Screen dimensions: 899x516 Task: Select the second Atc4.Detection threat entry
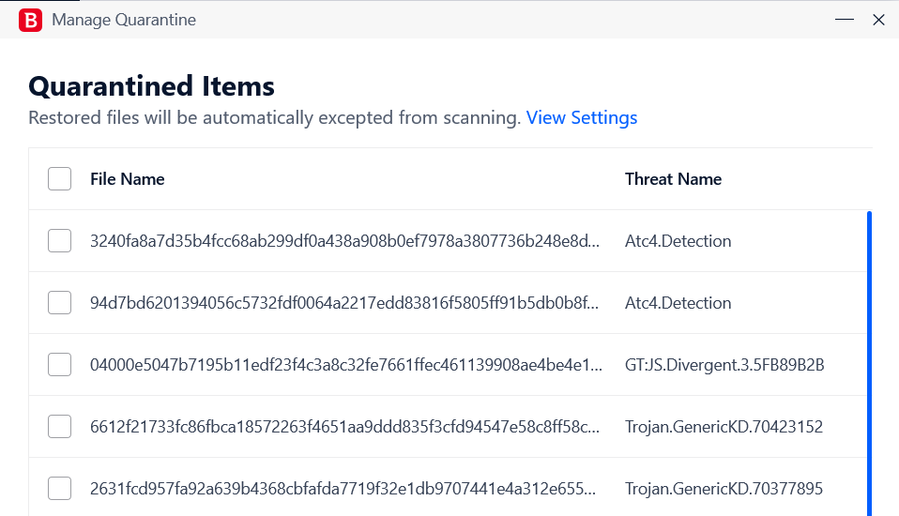coord(678,303)
